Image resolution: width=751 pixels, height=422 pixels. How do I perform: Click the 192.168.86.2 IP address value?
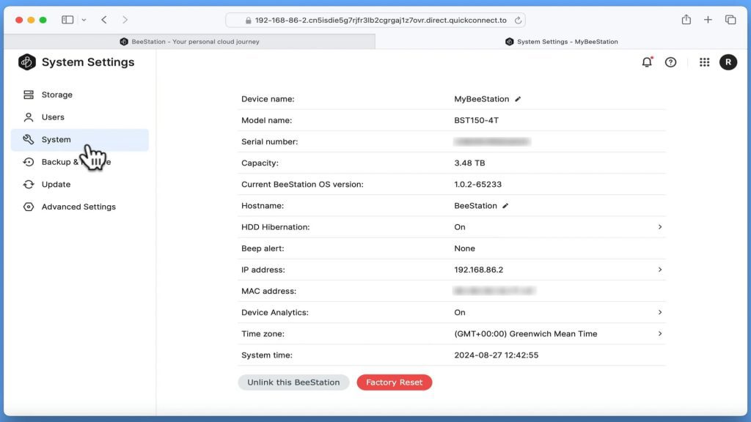[x=478, y=270]
